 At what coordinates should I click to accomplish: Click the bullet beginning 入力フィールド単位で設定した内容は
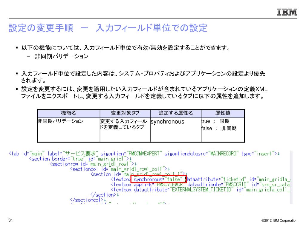tap(143, 77)
